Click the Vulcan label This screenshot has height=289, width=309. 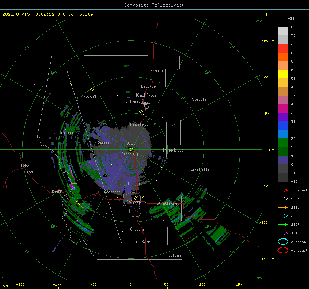tap(174, 255)
